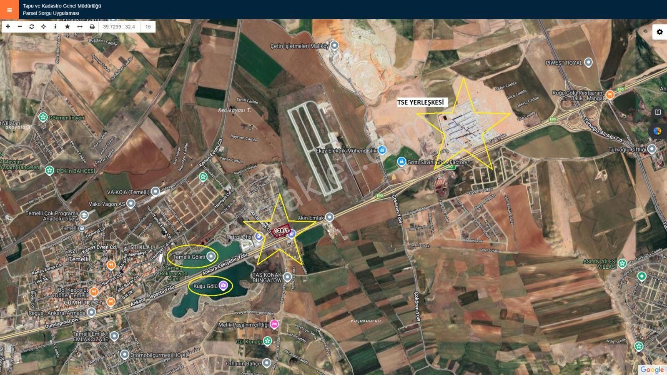Viewport: 667px width, 375px height.
Task: Open the Petrol Ofisi gas station marker
Action: coord(258,237)
